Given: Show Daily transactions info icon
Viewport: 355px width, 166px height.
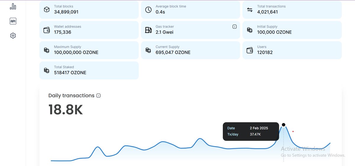Looking at the screenshot, I should [x=99, y=96].
